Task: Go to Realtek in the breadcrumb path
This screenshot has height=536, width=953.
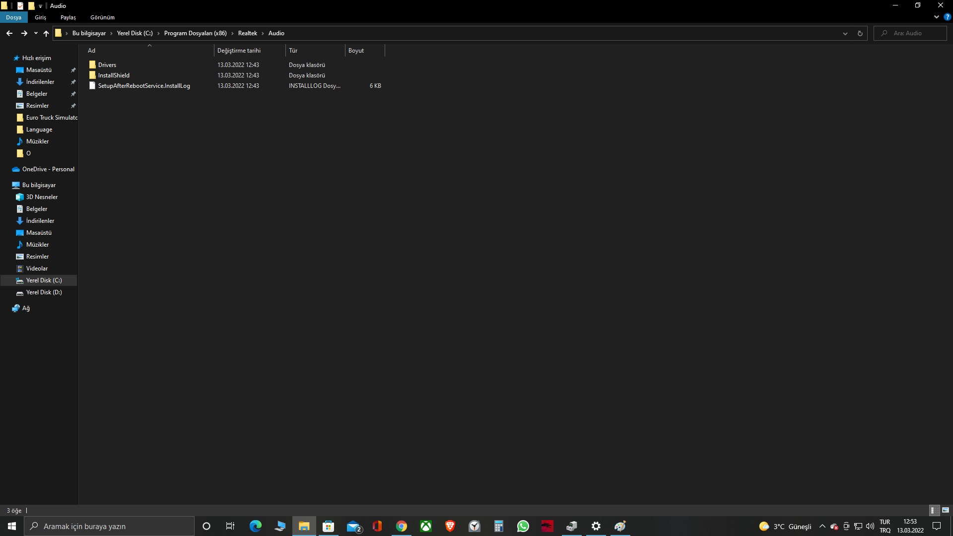Action: 247,33
